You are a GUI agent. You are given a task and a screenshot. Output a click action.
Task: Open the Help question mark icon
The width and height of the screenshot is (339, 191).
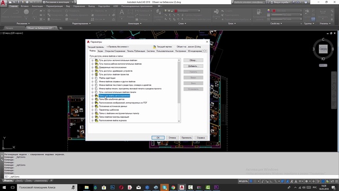coord(306,2)
